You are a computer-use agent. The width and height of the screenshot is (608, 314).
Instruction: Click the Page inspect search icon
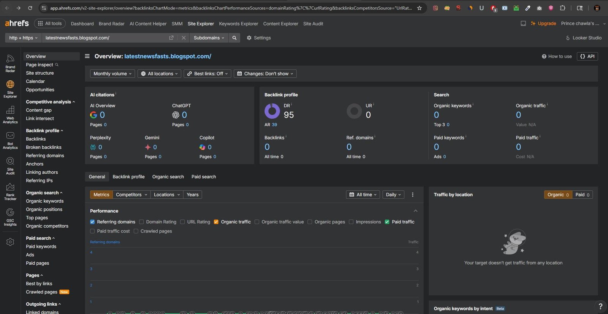(x=57, y=64)
